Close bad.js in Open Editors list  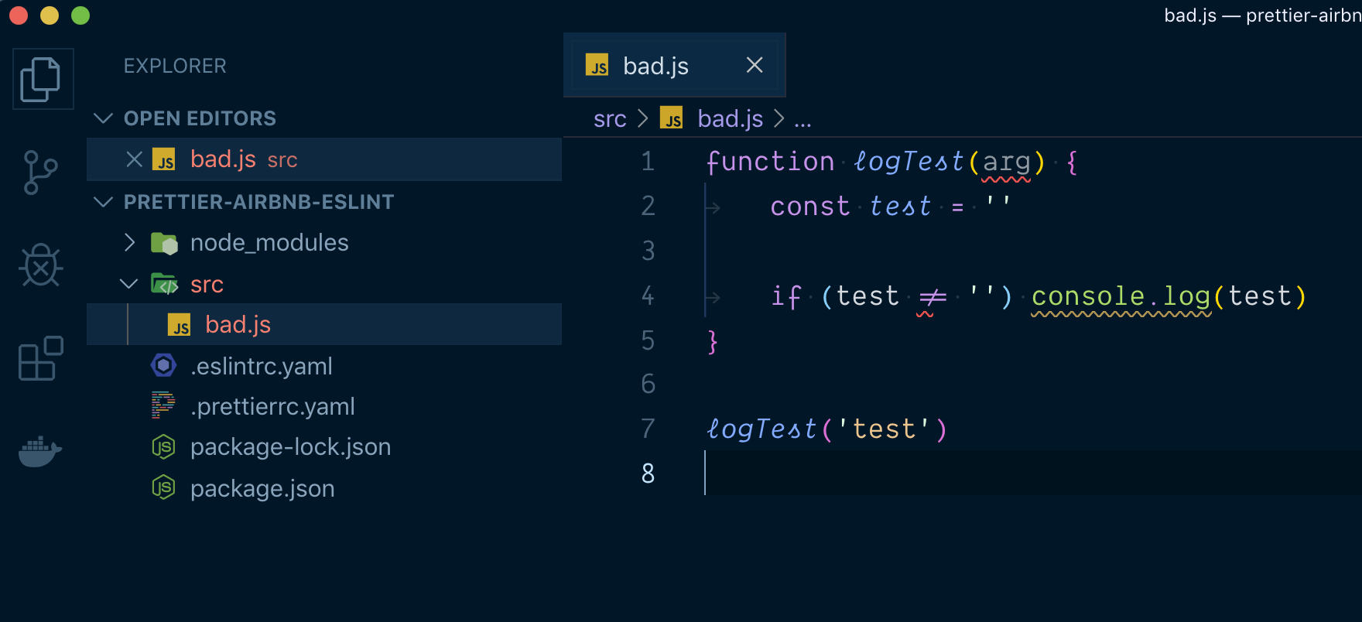pyautogui.click(x=134, y=159)
